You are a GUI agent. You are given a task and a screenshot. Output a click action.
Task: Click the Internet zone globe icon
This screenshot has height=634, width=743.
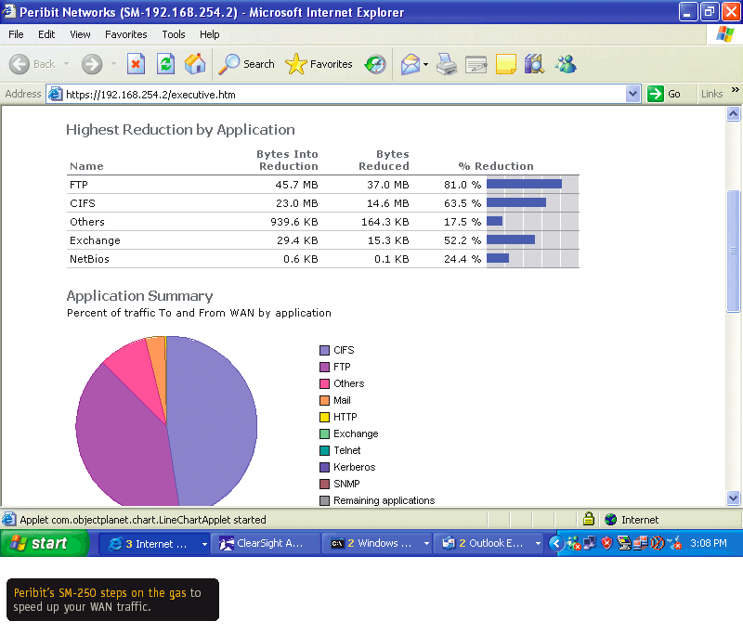(611, 520)
